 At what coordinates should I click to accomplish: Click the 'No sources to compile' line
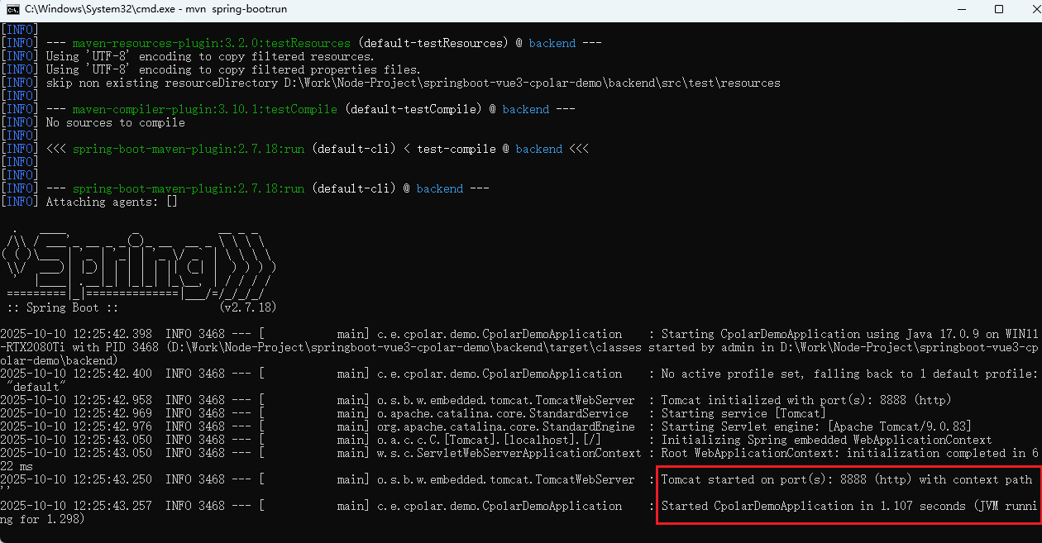pos(115,122)
